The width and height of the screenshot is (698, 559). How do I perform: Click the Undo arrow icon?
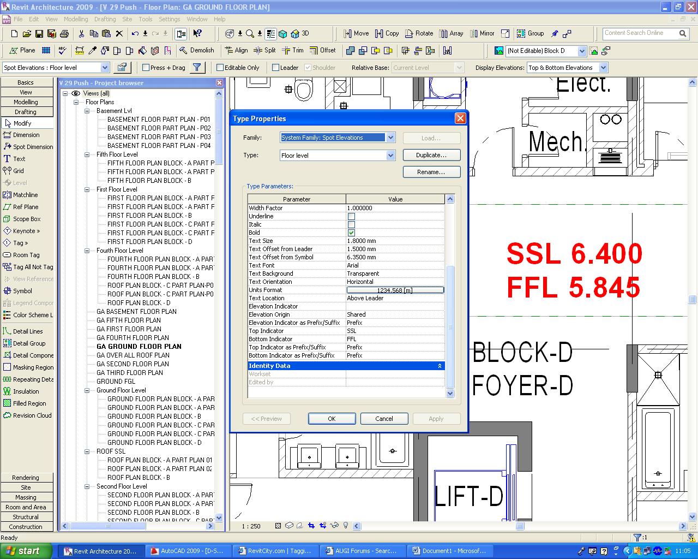[135, 33]
